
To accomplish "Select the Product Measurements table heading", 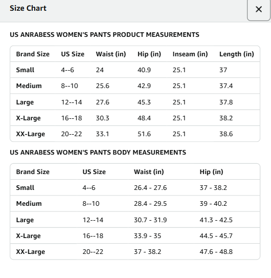I will tap(104, 35).
